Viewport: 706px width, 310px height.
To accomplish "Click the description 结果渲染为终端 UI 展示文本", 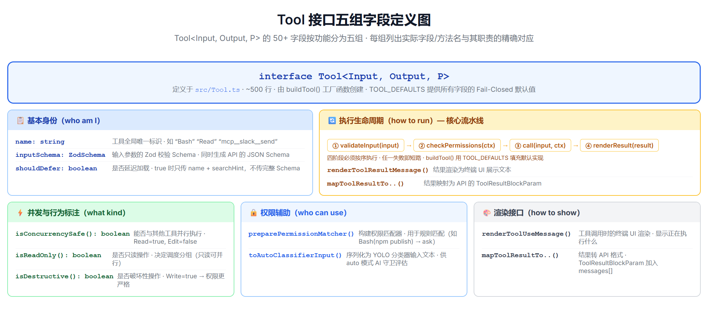I will (x=472, y=170).
